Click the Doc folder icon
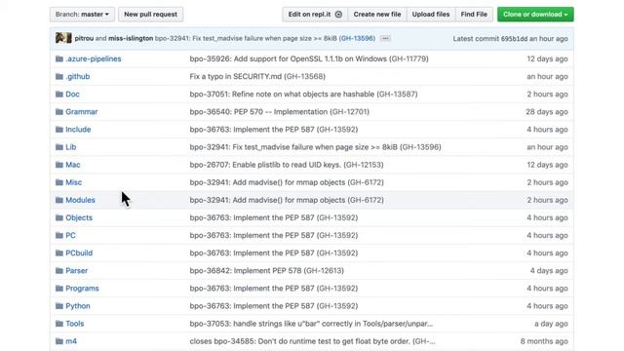This screenshot has width=624, height=351. (59, 95)
